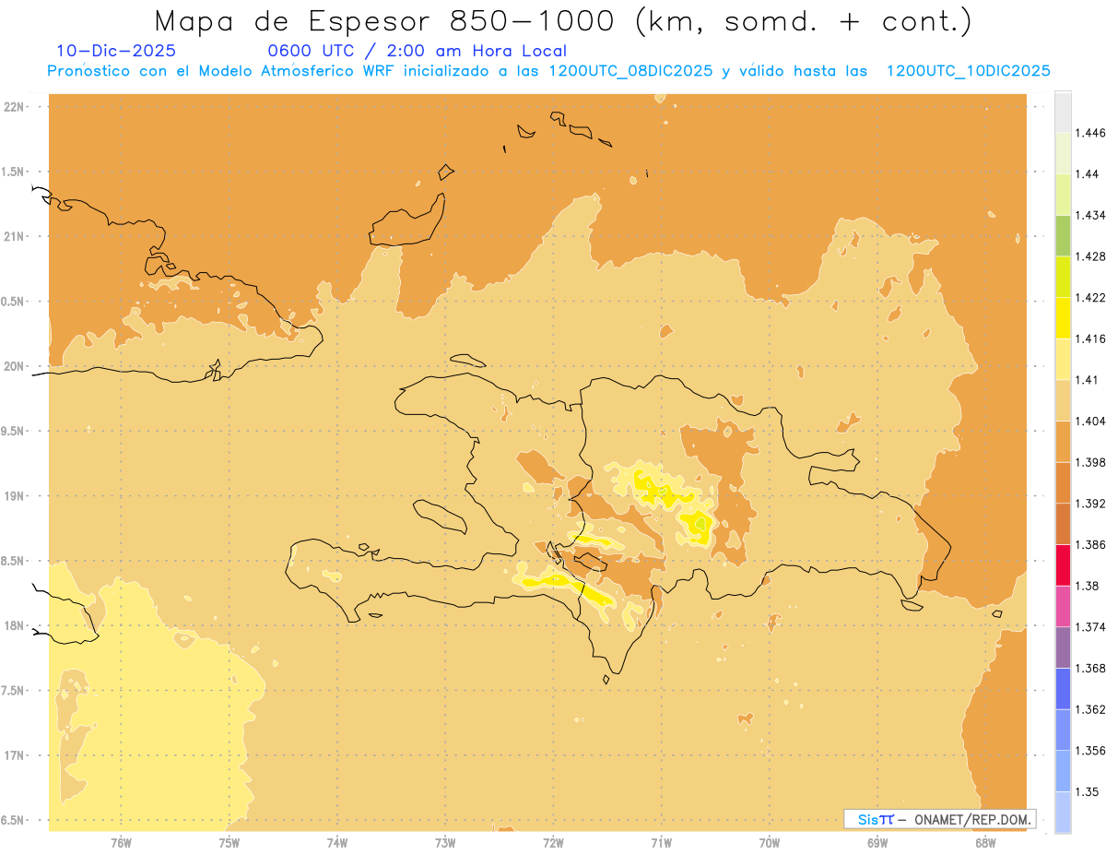The height and width of the screenshot is (855, 1106).
Task: Click the legend value 1.434
Action: (x=1091, y=215)
